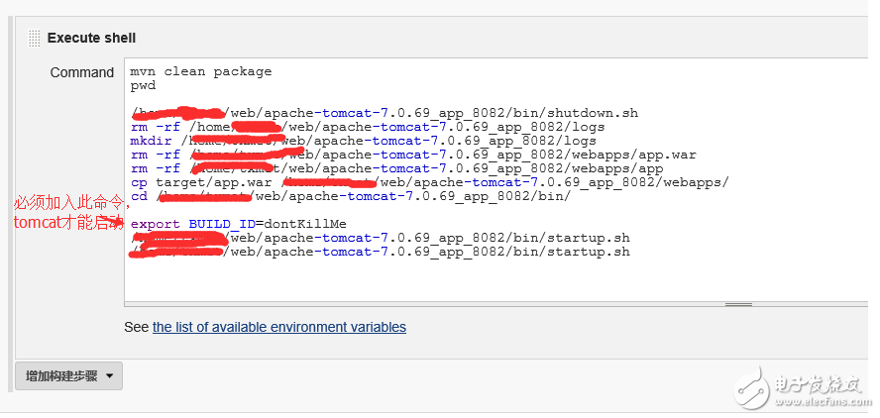Open the list of available environment variables
This screenshot has height=418, width=880.
coord(278,327)
